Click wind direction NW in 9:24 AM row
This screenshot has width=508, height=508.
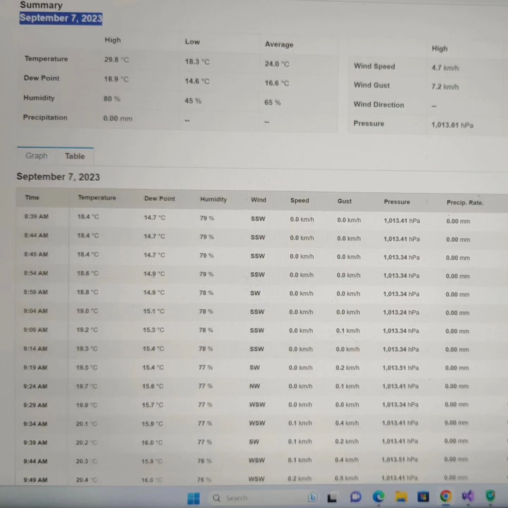(255, 386)
